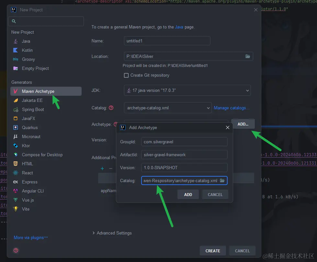
Task: Click the GroupId input field
Action: (x=184, y=142)
